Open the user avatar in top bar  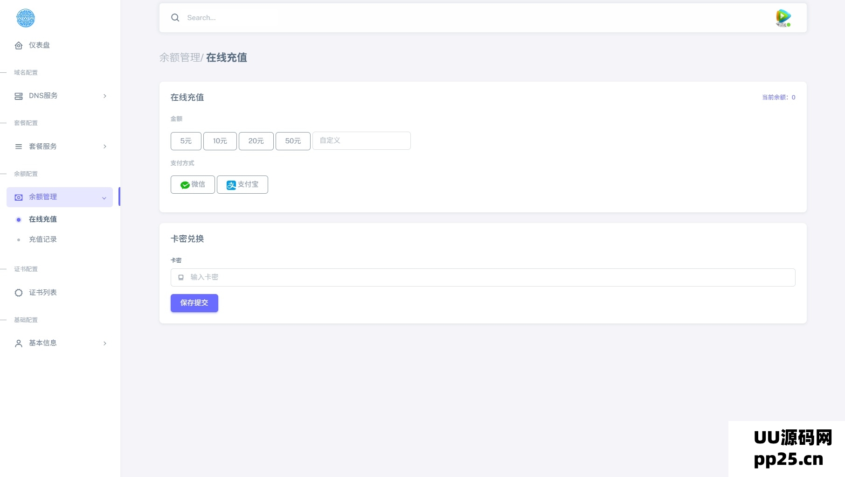783,18
